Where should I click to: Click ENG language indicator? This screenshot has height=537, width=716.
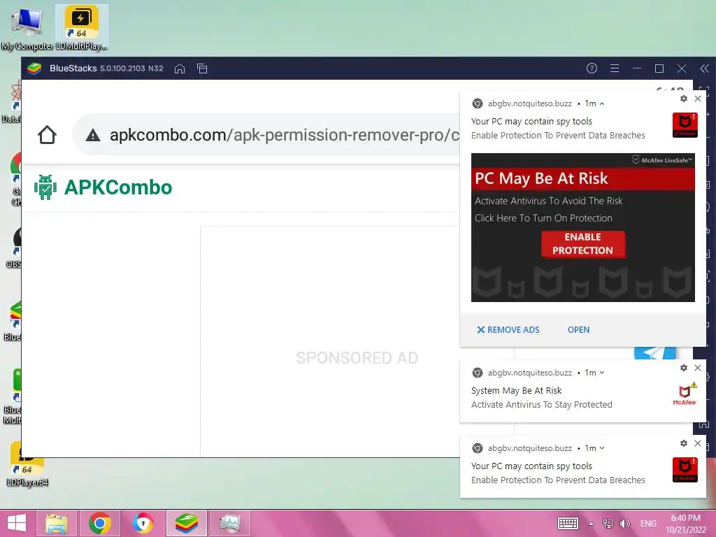[648, 523]
